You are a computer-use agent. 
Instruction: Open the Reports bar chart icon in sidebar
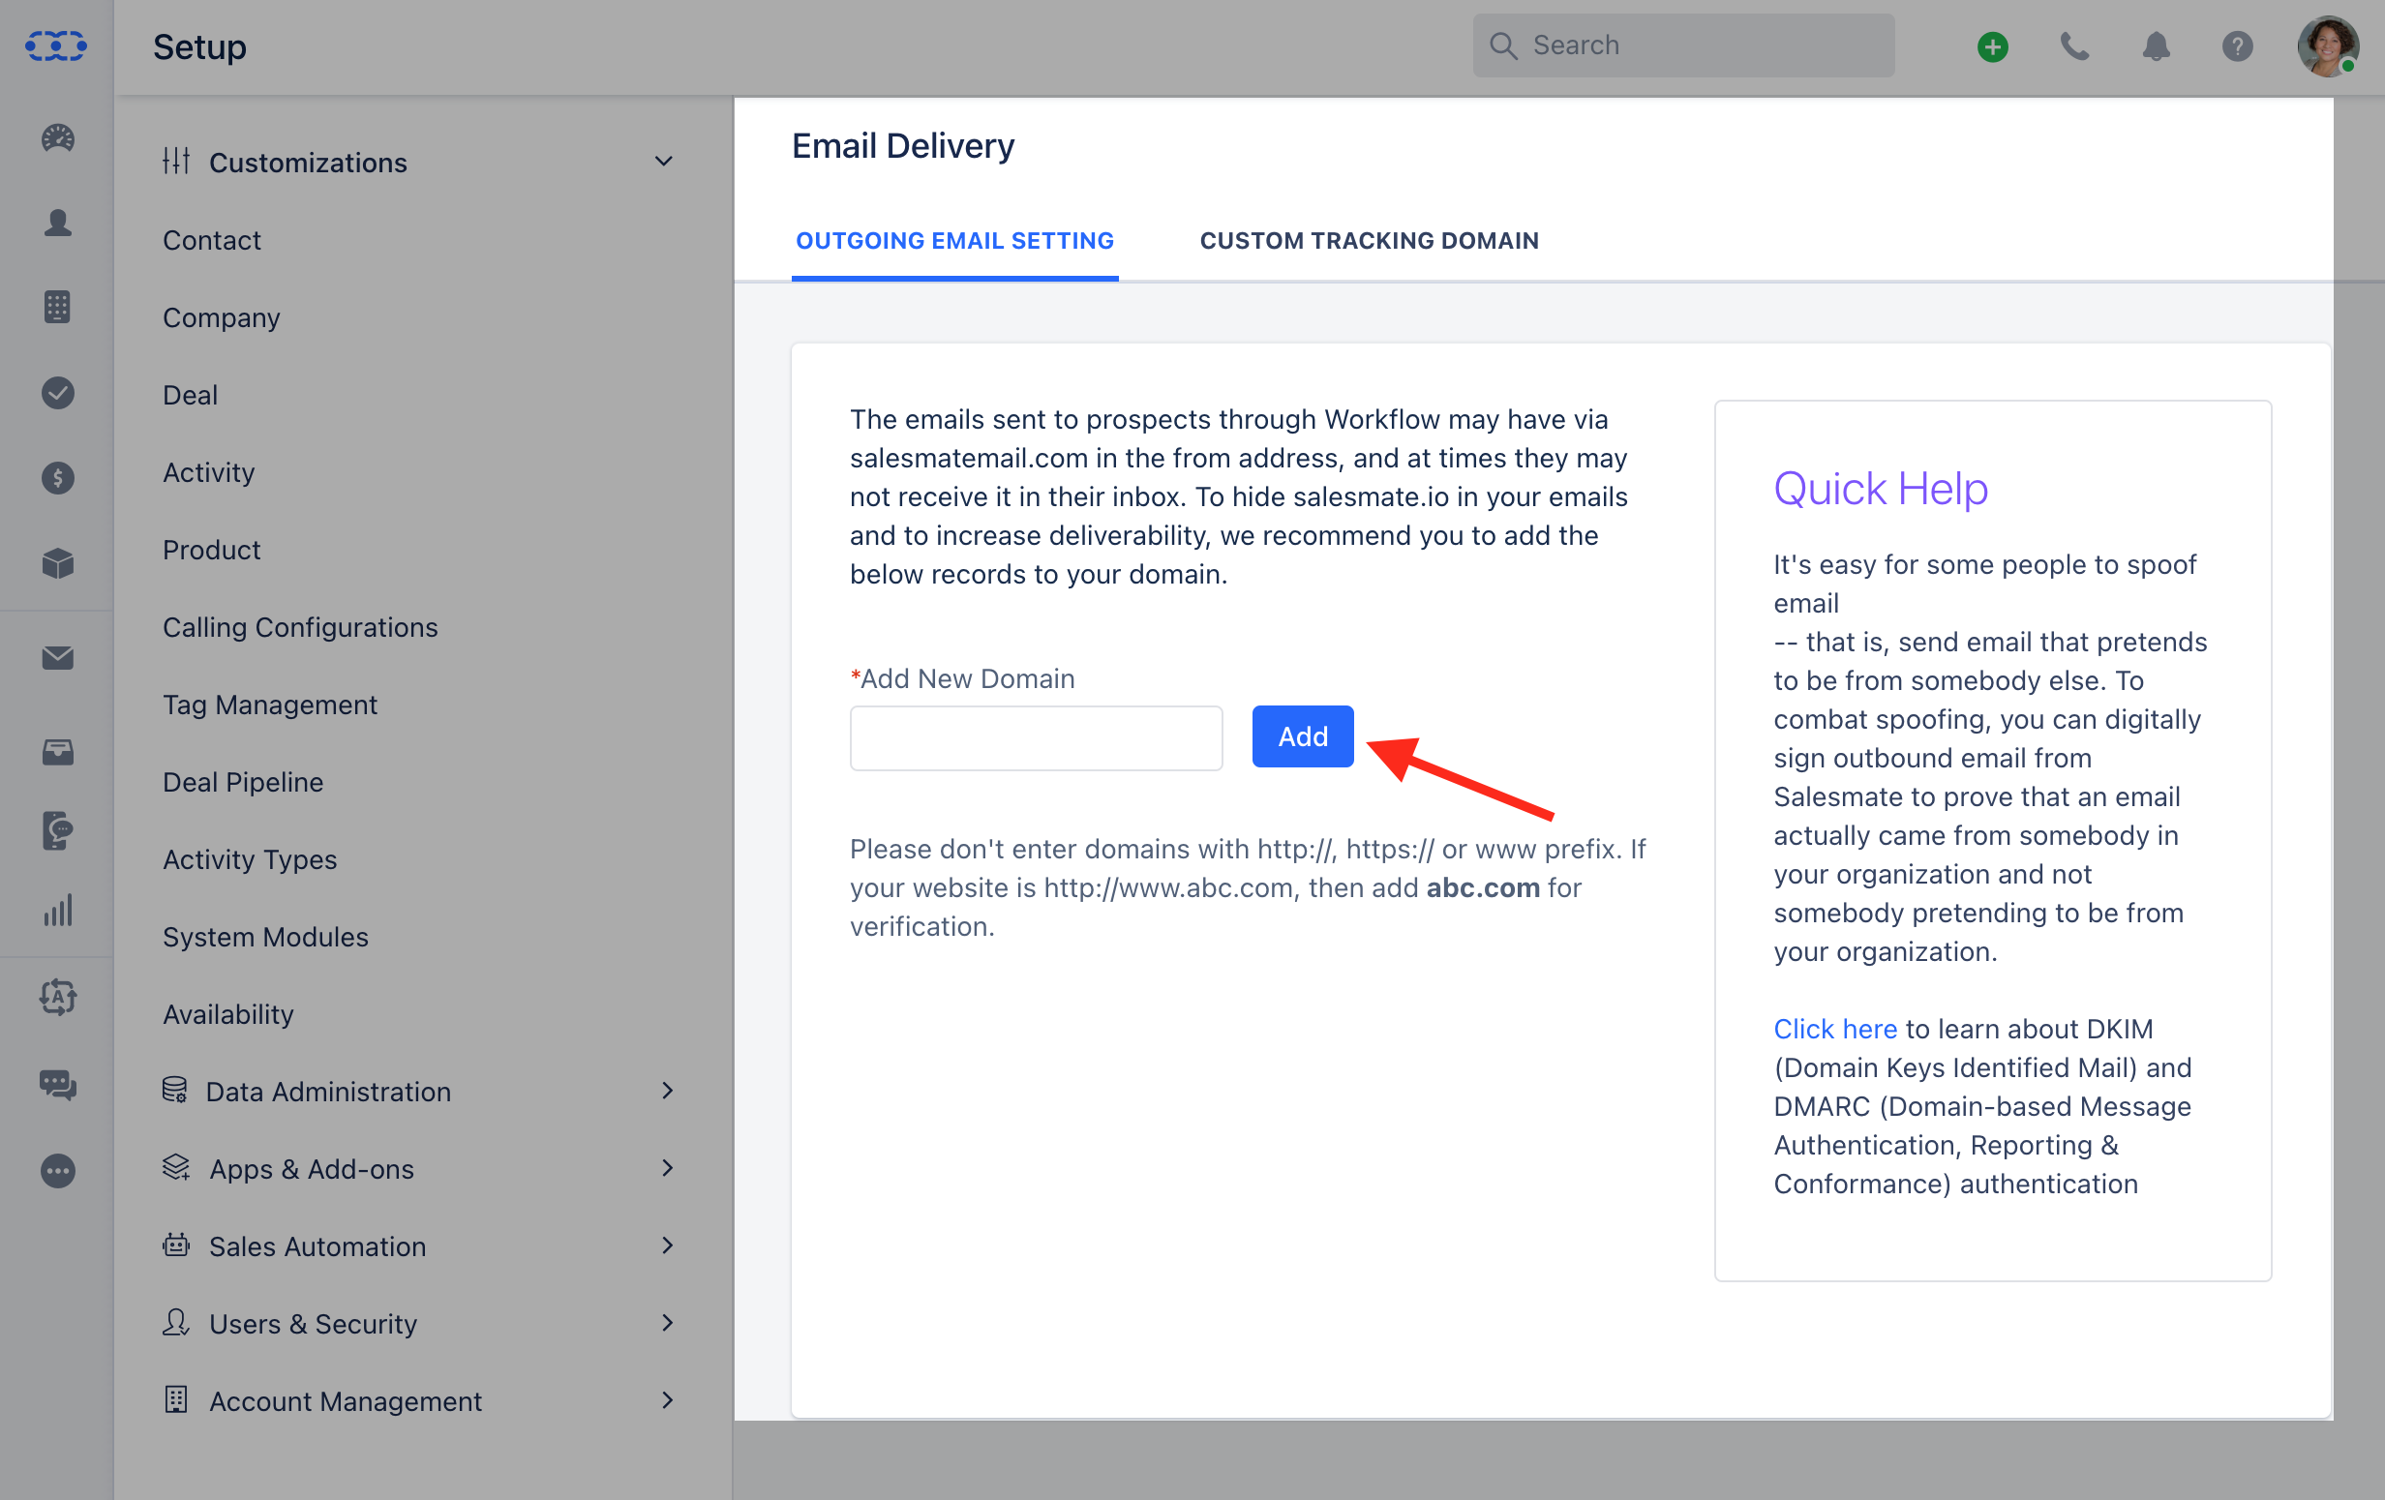point(57,911)
